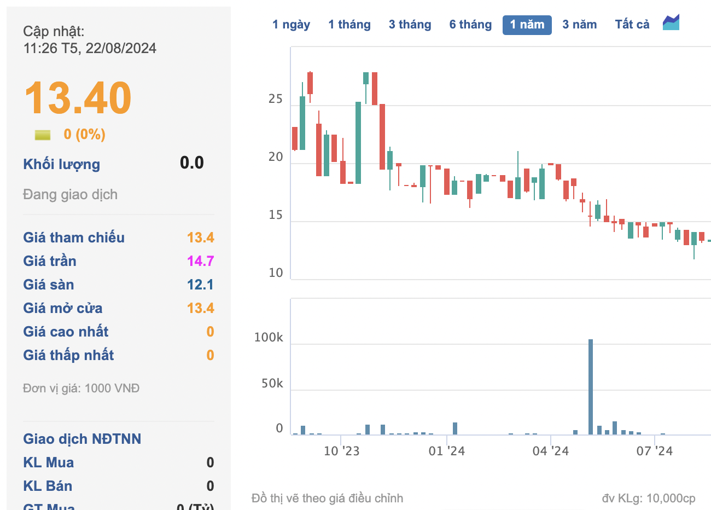Click the 'Giá trần' label
The height and width of the screenshot is (510, 711).
50,261
